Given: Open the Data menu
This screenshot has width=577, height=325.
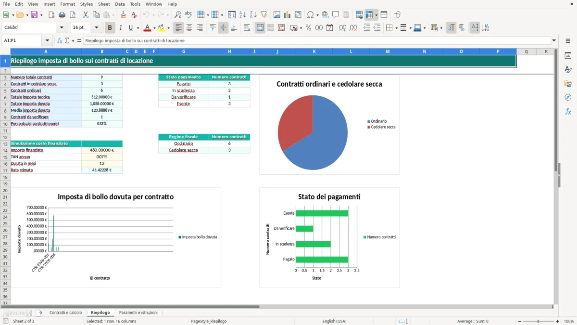Looking at the screenshot, I should 120,4.
